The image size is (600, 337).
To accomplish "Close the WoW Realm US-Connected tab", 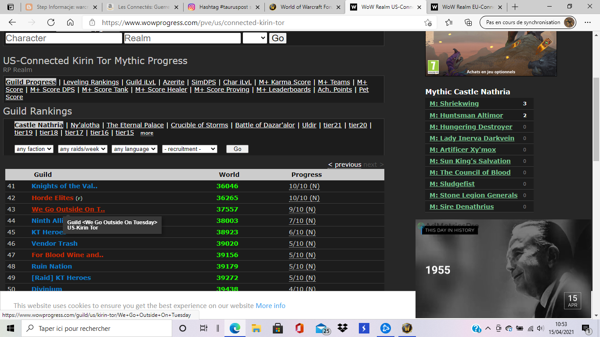I will click(x=419, y=7).
